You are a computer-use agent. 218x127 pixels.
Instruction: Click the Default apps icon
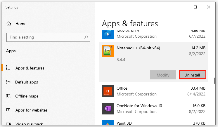pyautogui.click(x=8, y=82)
